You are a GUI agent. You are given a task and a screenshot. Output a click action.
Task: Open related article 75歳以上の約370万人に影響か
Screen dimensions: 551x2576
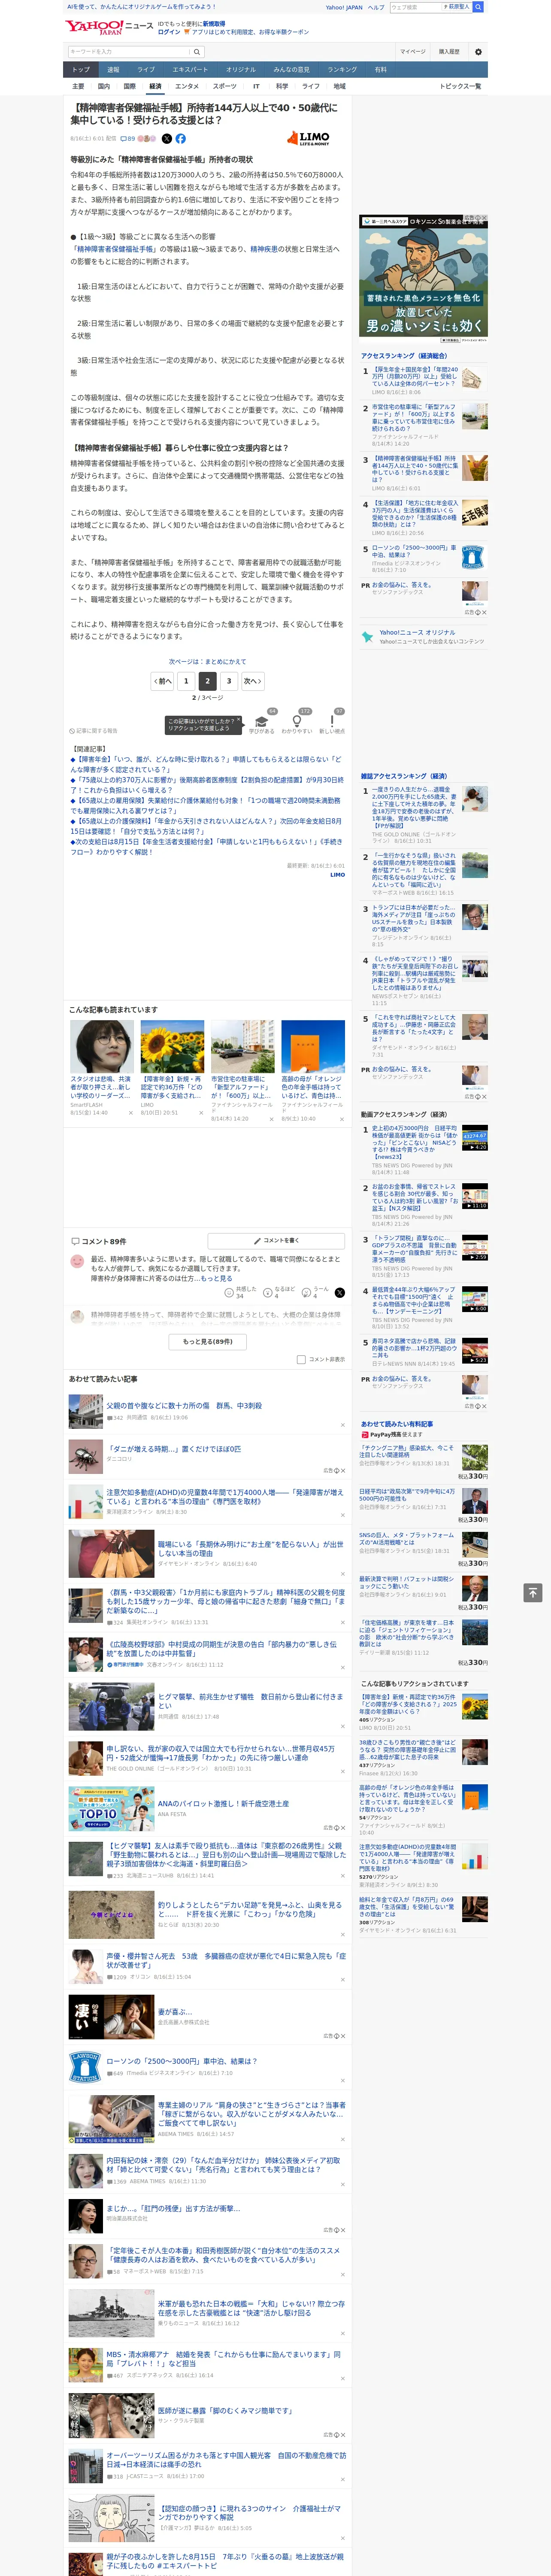tap(206, 785)
